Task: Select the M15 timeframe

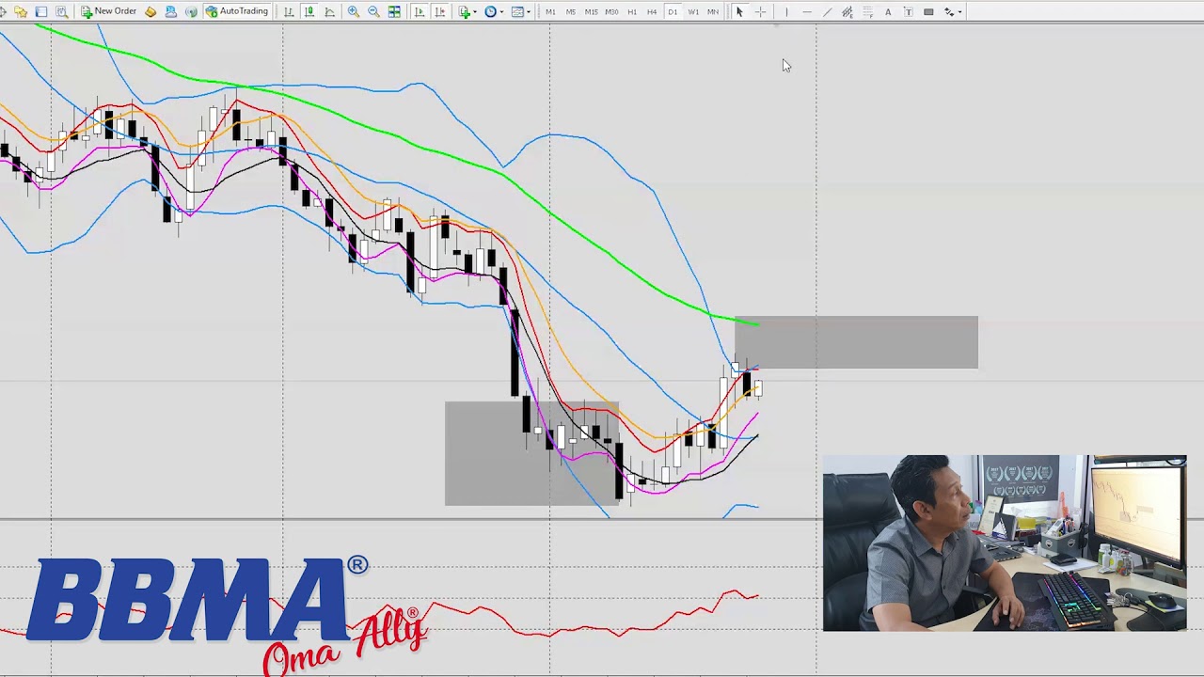Action: pos(591,11)
